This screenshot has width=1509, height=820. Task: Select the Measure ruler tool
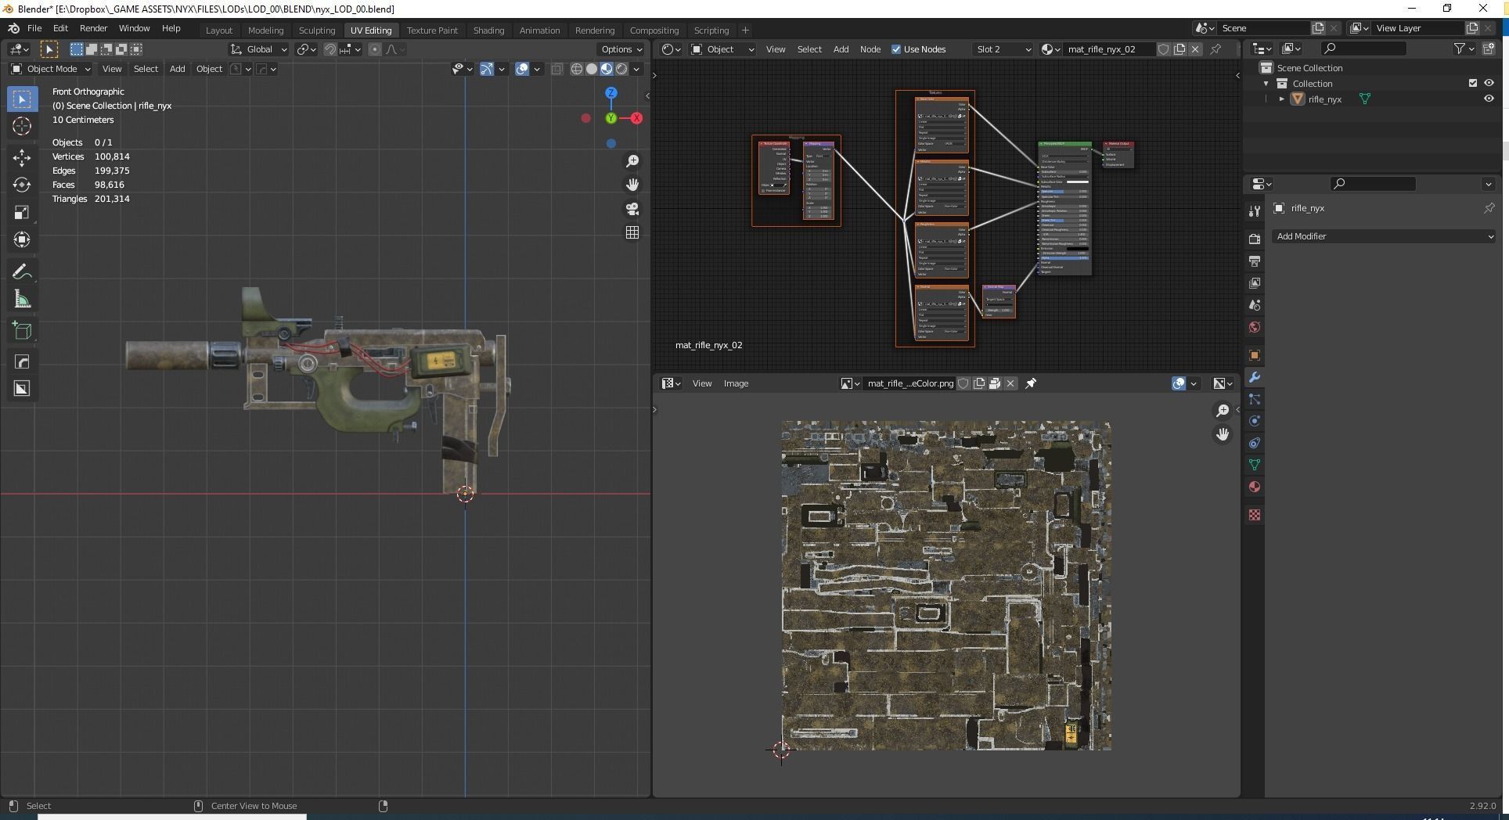point(21,300)
